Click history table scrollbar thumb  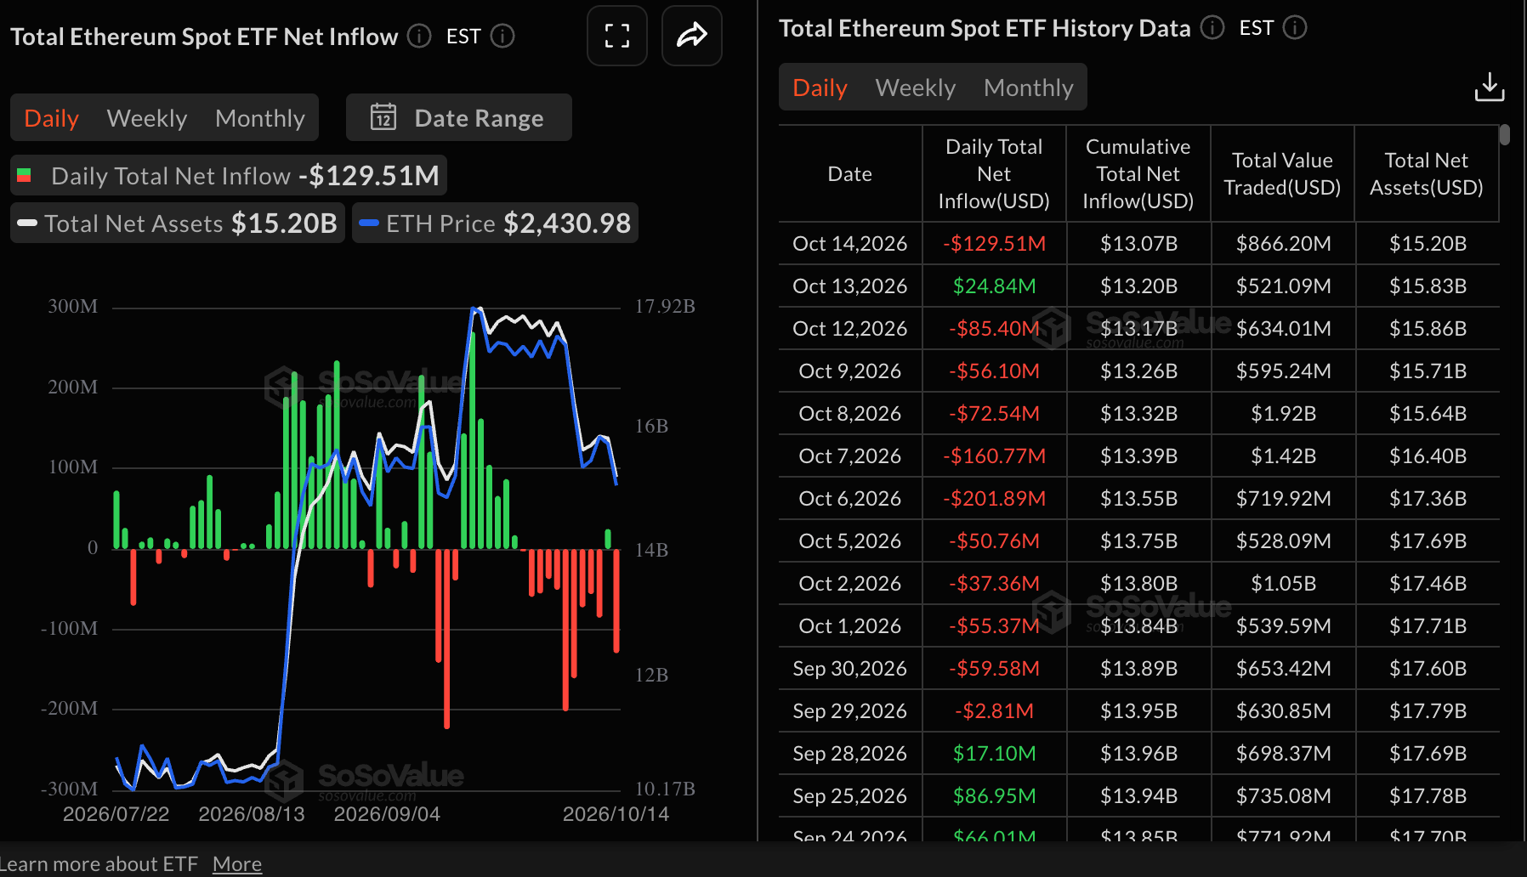click(x=1505, y=134)
